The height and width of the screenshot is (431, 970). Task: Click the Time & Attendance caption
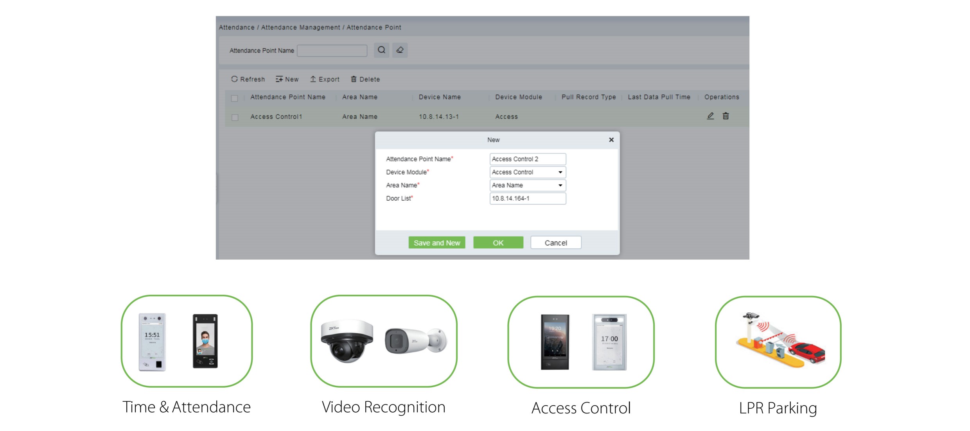pyautogui.click(x=187, y=407)
